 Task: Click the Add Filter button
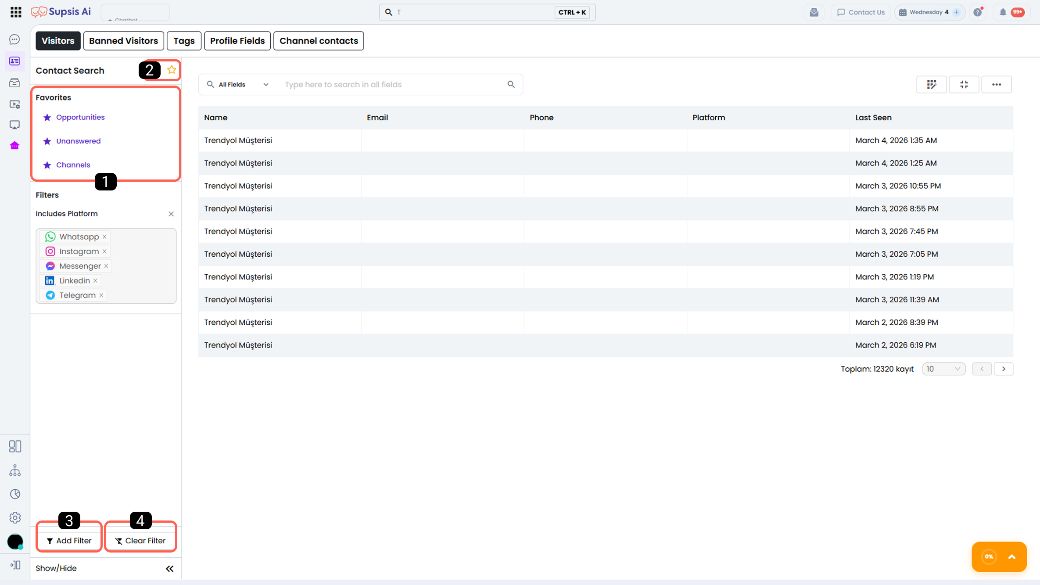pos(69,541)
